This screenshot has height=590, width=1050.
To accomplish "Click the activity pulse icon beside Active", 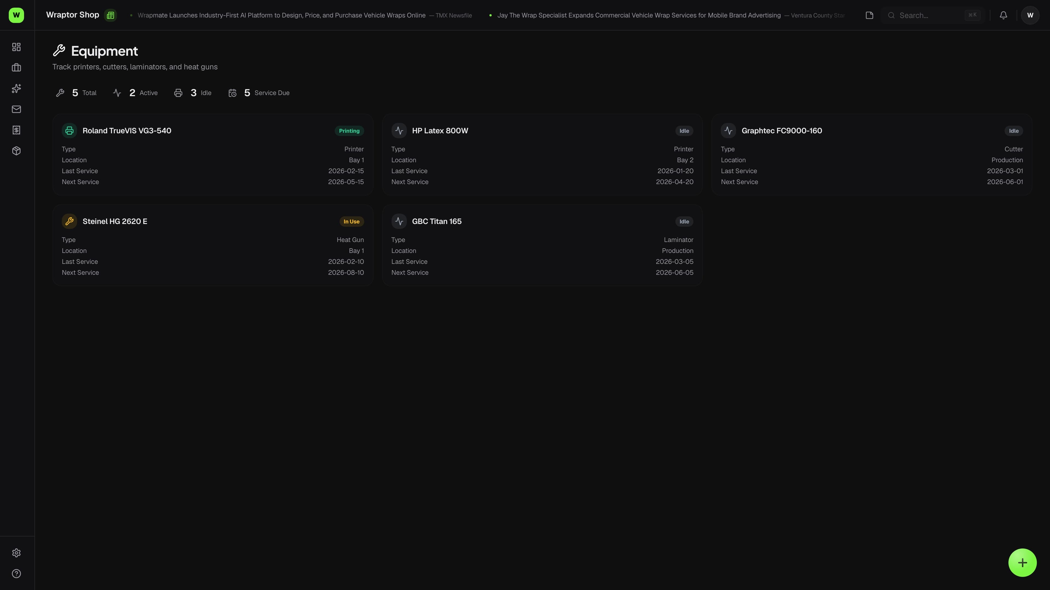I will 117,93.
